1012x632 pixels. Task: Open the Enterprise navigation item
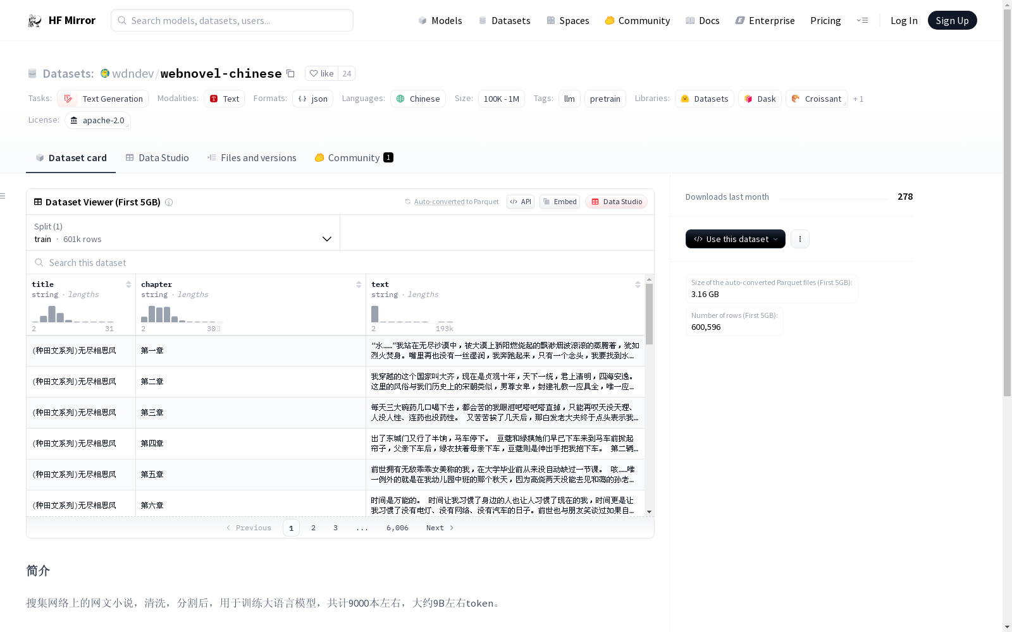tap(765, 20)
